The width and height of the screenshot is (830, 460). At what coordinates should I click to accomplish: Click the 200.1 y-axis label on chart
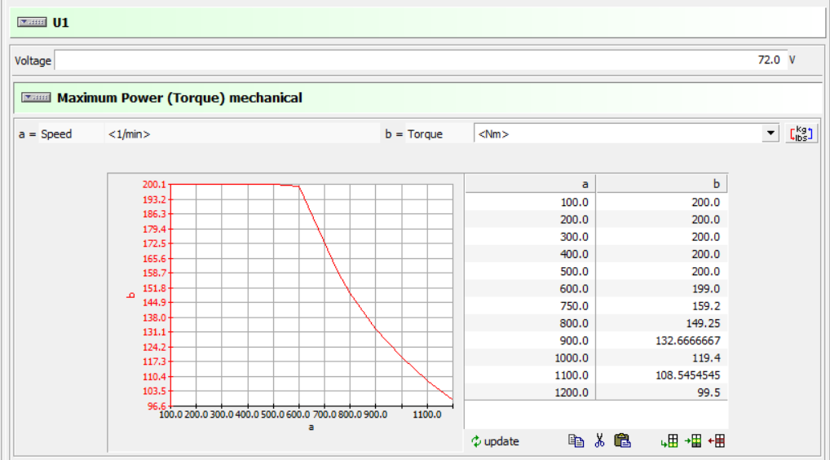pyautogui.click(x=154, y=185)
